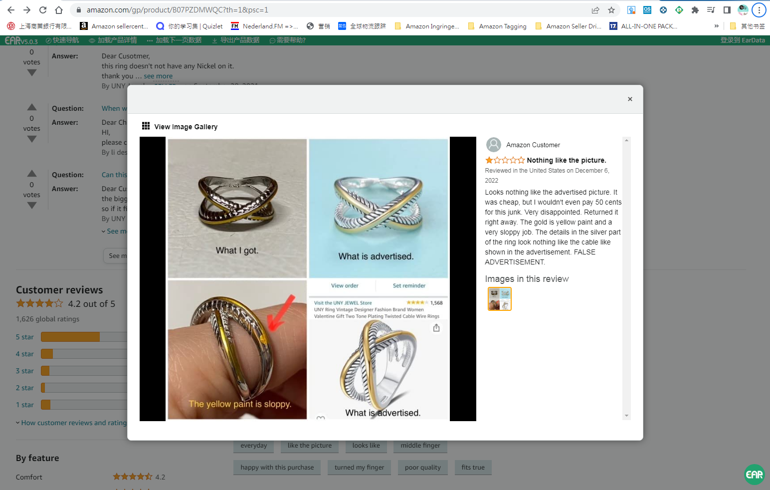Screen dimensions: 770x490
Task: Open '导出产品数据' in EAR toolbar
Action: (x=236, y=40)
